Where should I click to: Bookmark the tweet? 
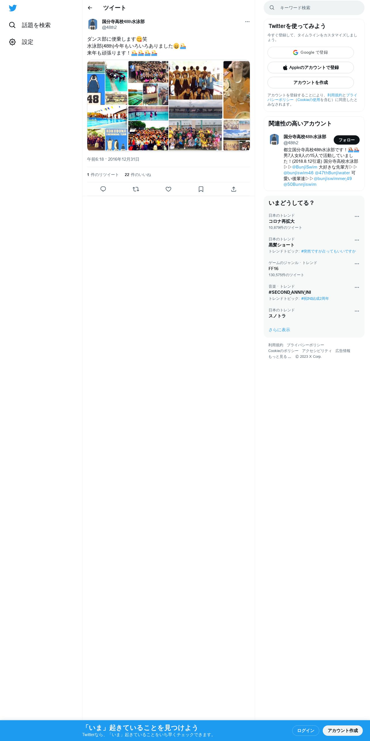(x=201, y=189)
